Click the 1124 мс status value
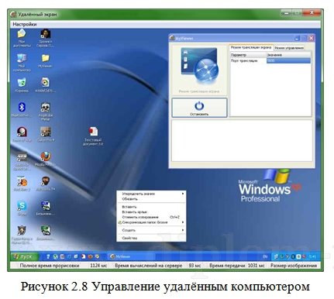334x299 pixels. [x=98, y=266]
